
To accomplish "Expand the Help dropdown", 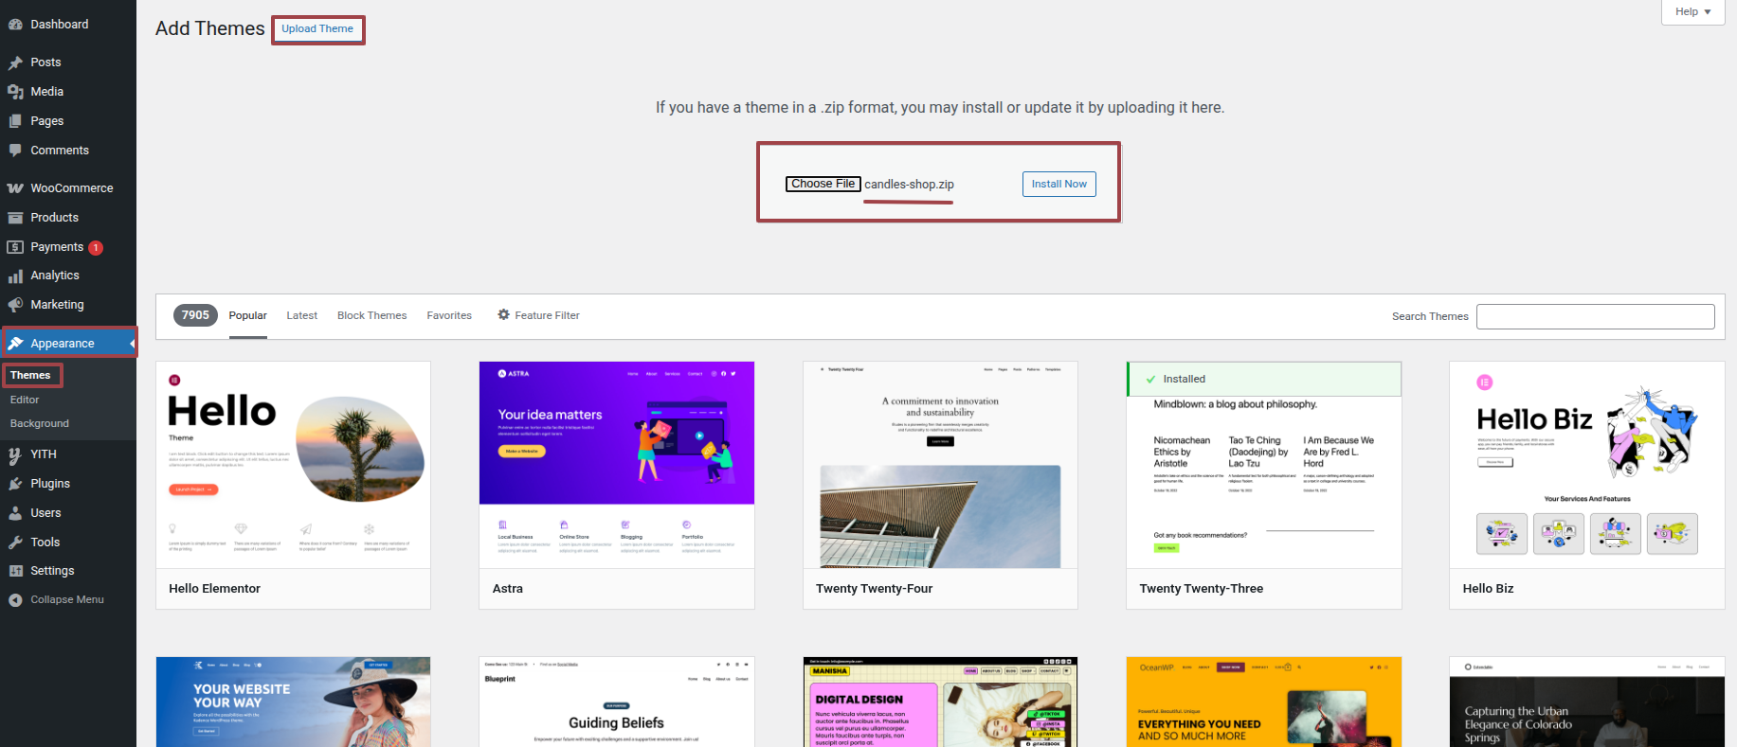I will click(1692, 12).
